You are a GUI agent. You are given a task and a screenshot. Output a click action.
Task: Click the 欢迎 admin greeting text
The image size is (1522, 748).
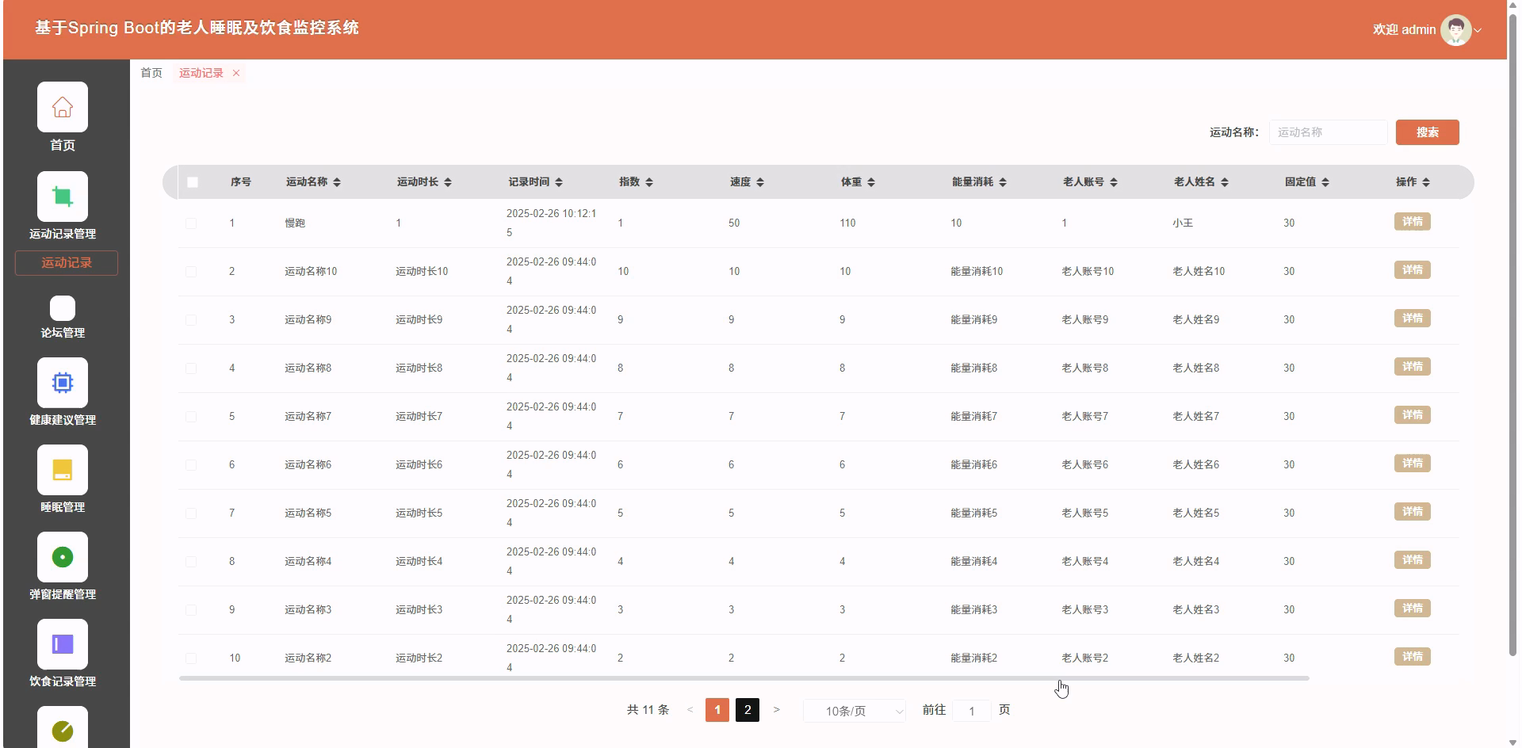[1405, 30]
